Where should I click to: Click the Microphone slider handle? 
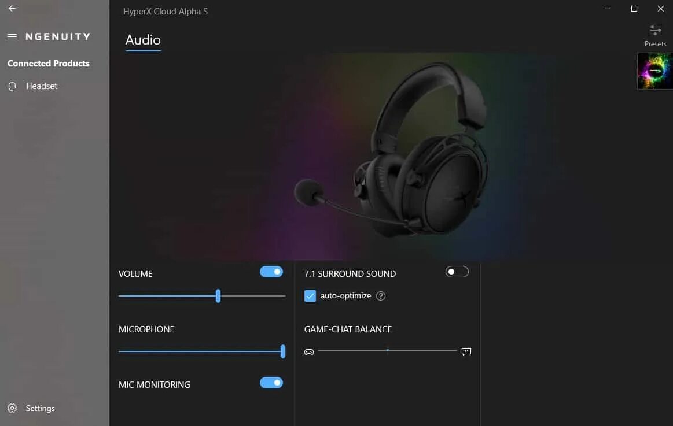283,351
